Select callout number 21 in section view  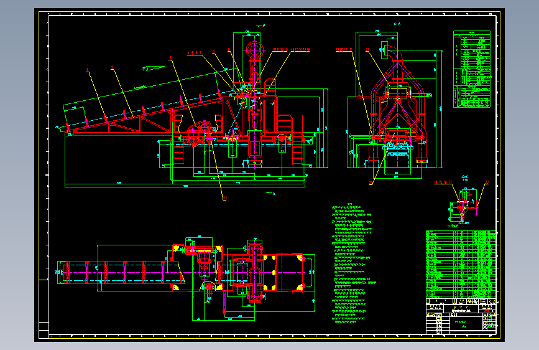pyautogui.click(x=367, y=50)
